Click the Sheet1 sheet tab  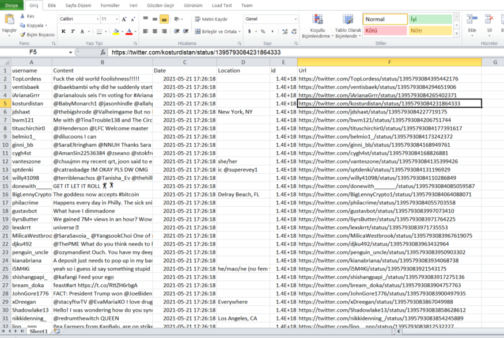[x=38, y=332]
